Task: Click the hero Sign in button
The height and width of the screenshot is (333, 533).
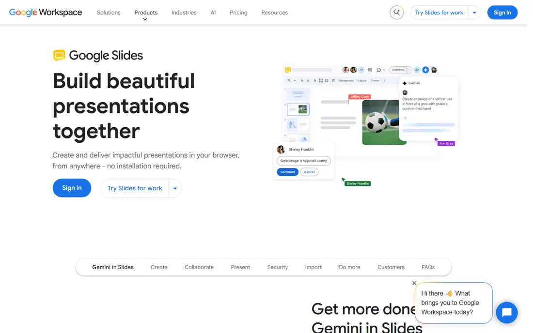Action: point(72,188)
